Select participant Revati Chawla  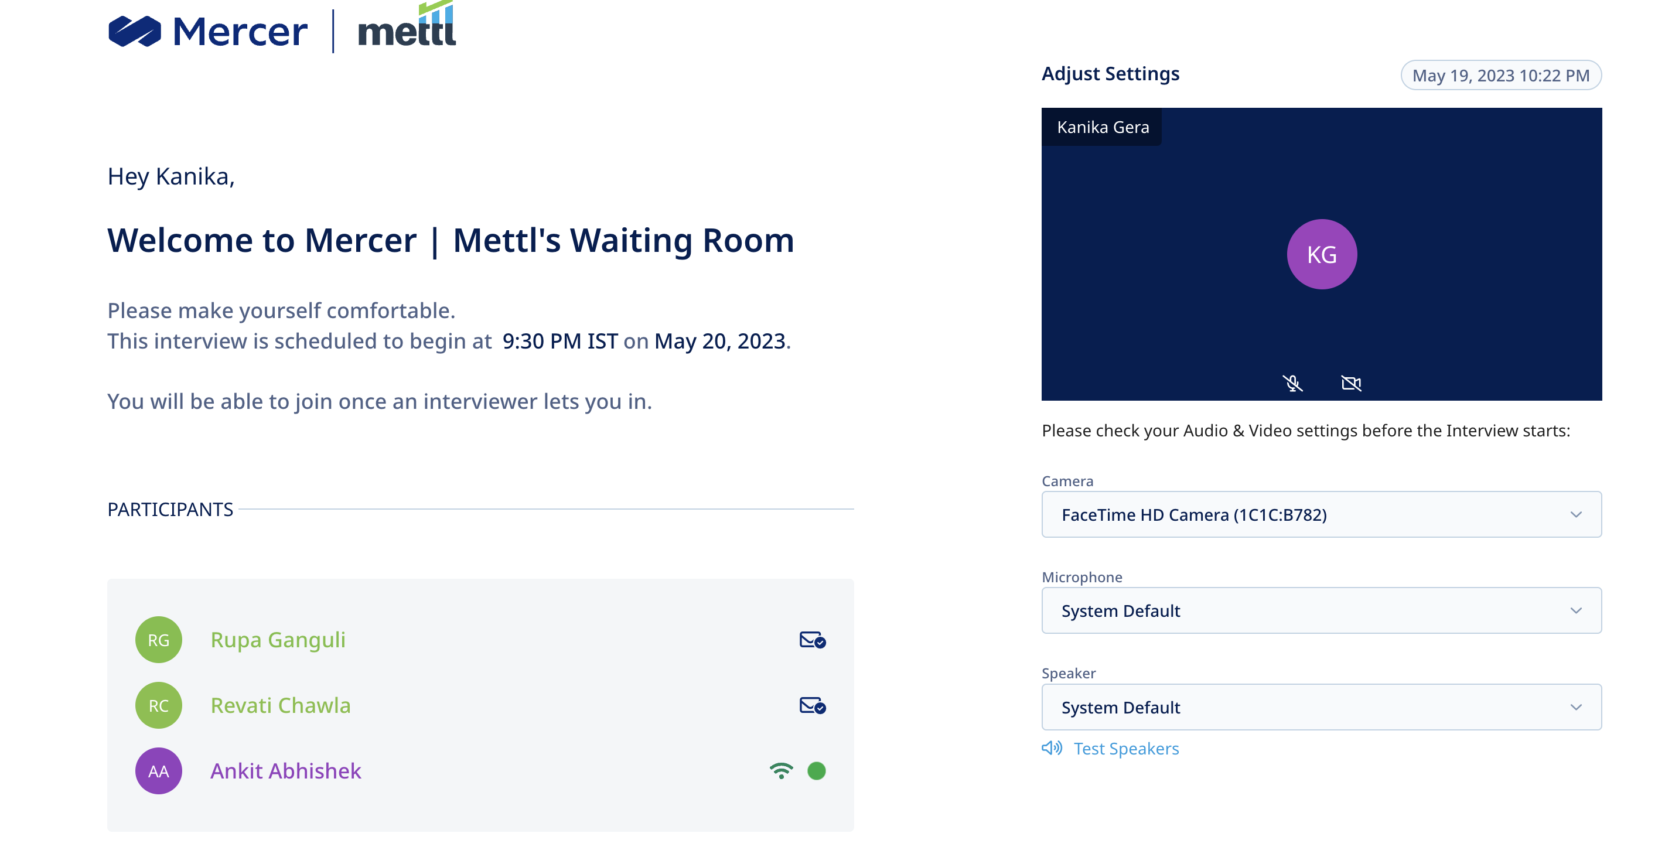tap(281, 705)
